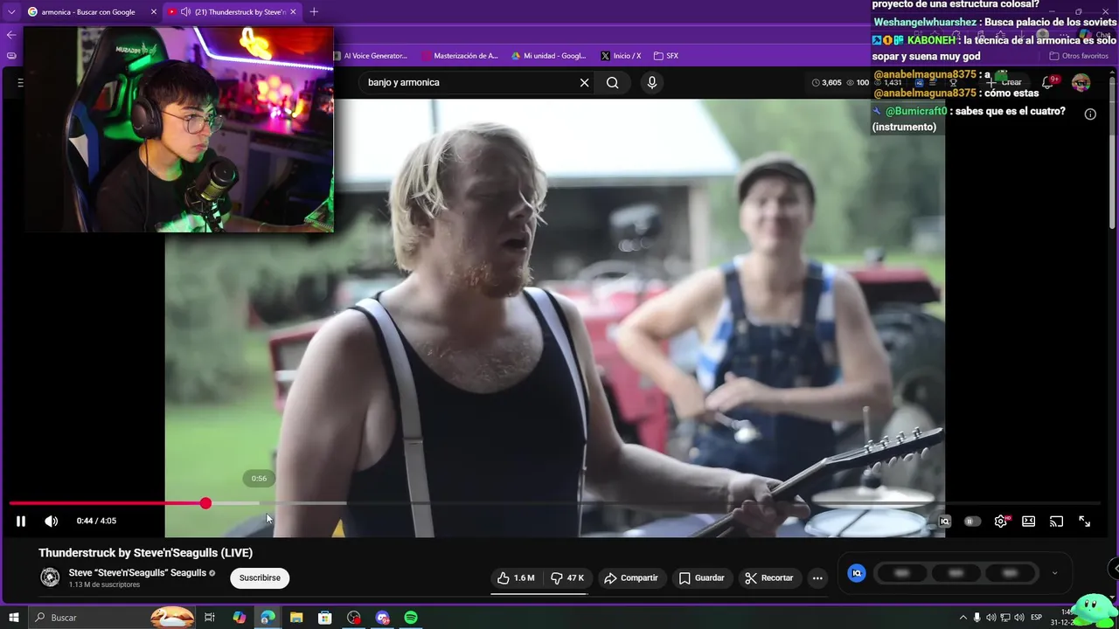Open the tab search dropdown arrow

10,11
